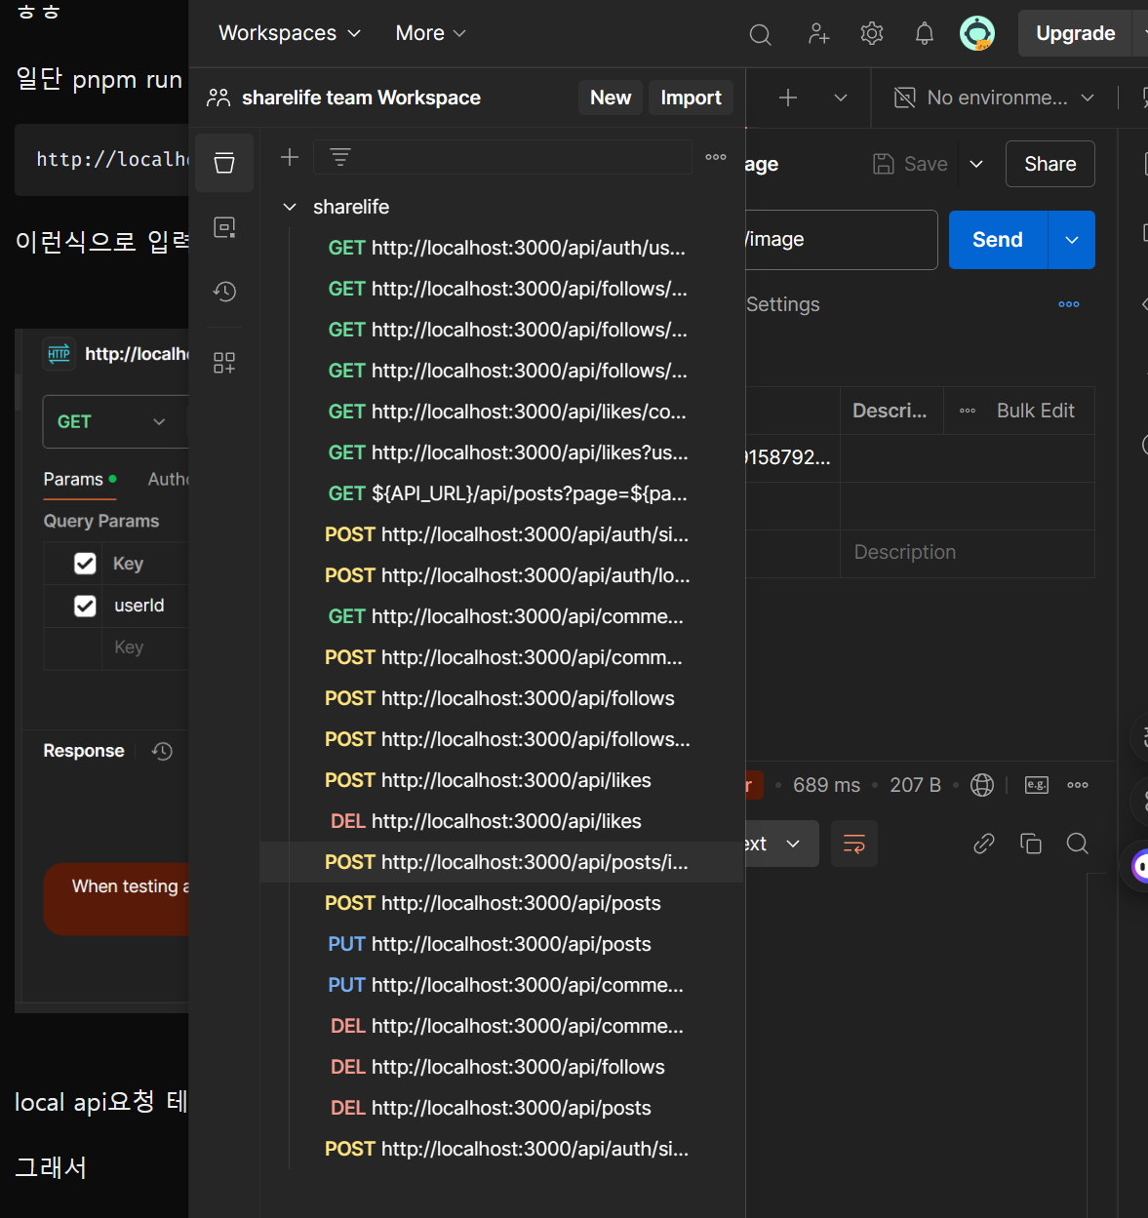Open the No environment dropdown

(995, 98)
